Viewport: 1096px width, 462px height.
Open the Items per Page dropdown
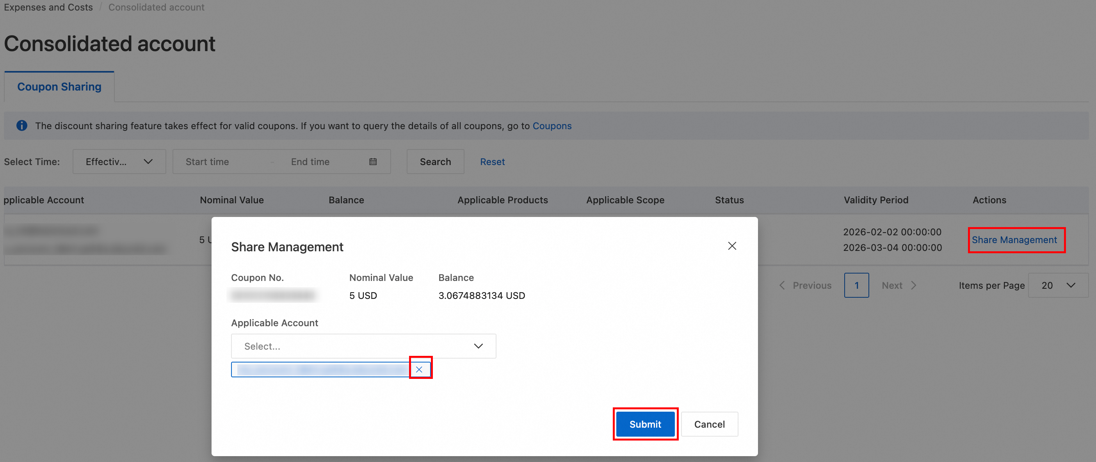[x=1058, y=286]
